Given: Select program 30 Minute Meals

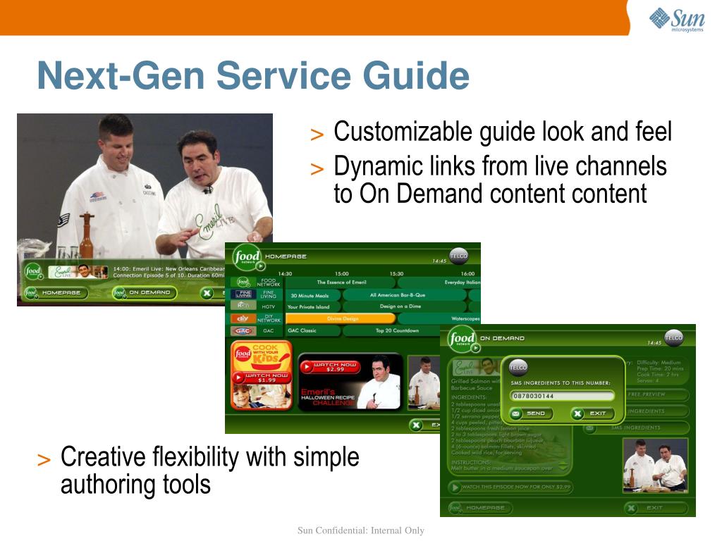Looking at the screenshot, I should click(313, 295).
